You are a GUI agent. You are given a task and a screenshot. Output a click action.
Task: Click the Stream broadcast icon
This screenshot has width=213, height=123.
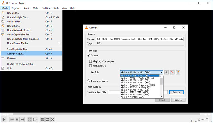3,58
